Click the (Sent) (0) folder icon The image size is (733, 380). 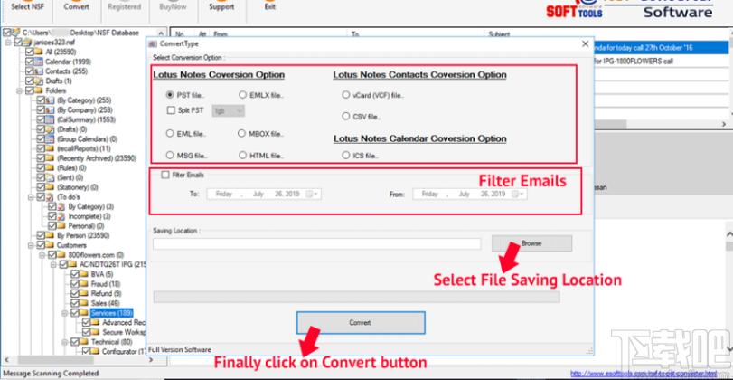(51, 178)
